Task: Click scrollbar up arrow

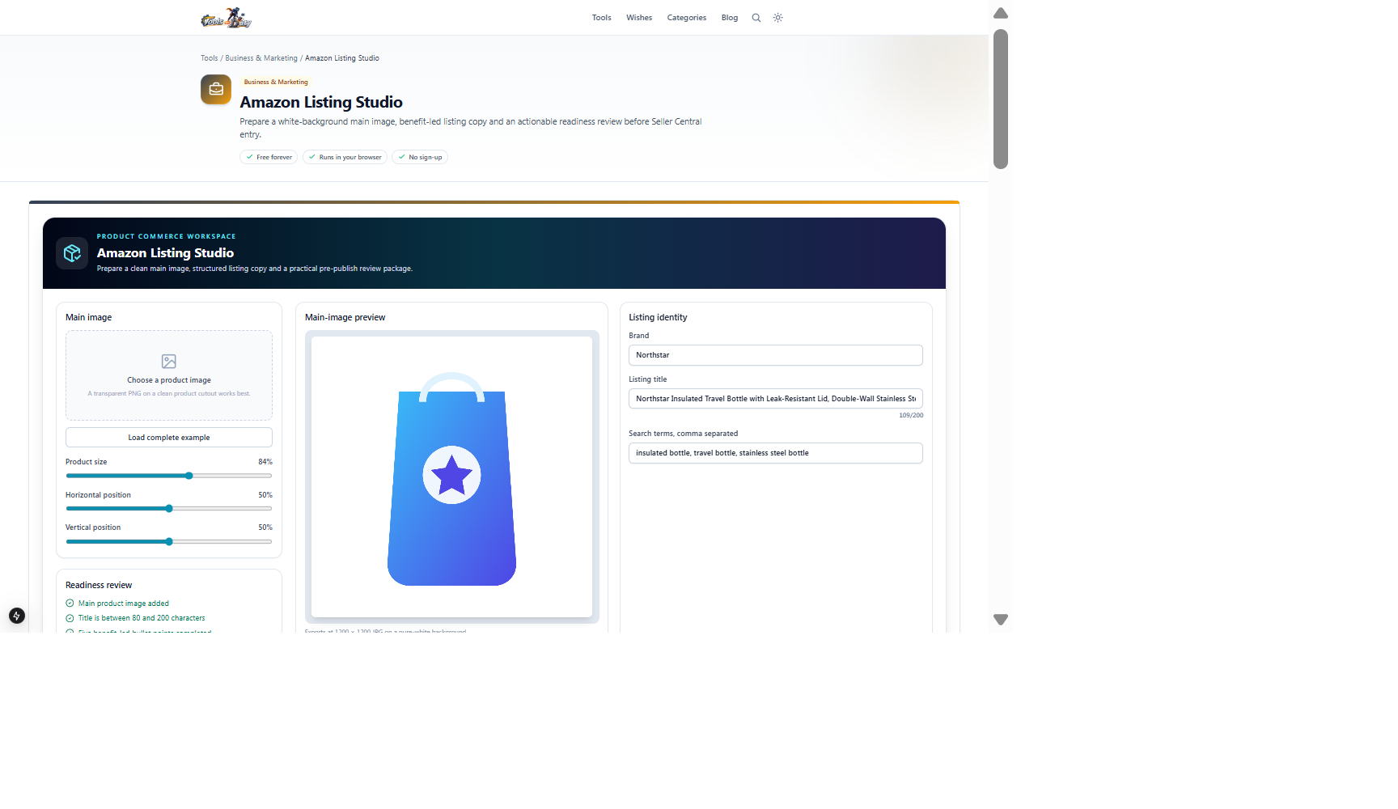Action: (x=1001, y=13)
